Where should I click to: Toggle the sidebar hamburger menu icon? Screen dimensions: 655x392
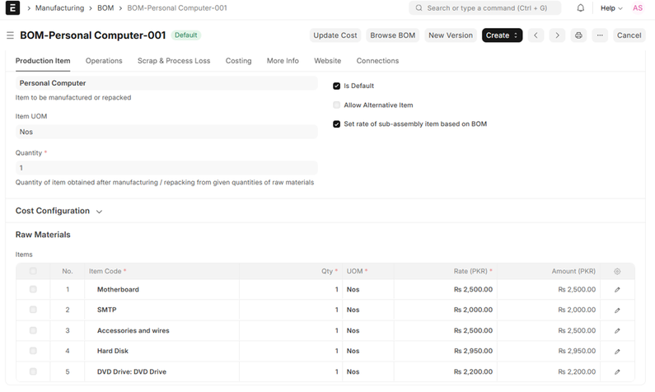[10, 35]
